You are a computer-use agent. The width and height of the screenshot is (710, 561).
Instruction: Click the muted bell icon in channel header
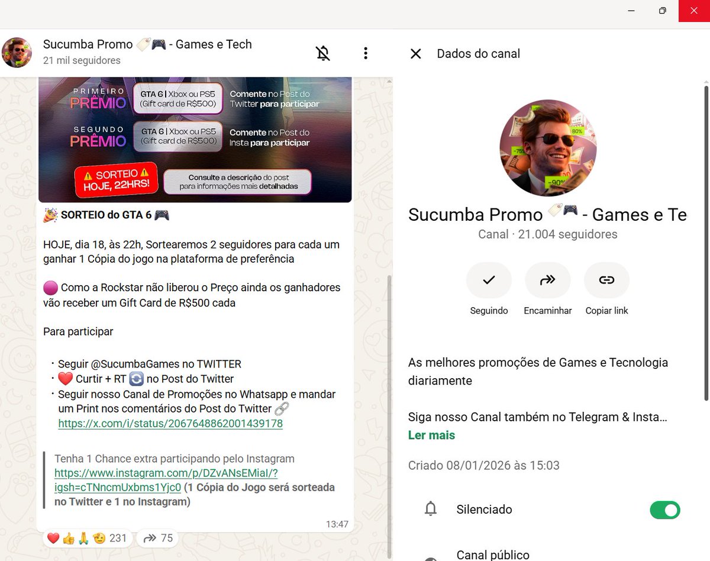click(x=322, y=53)
